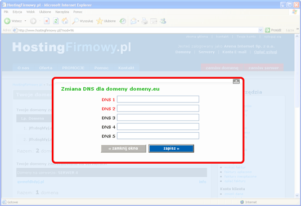The width and height of the screenshot is (301, 206).
Task: Open browsing history clock icon
Action: (x=123, y=21)
